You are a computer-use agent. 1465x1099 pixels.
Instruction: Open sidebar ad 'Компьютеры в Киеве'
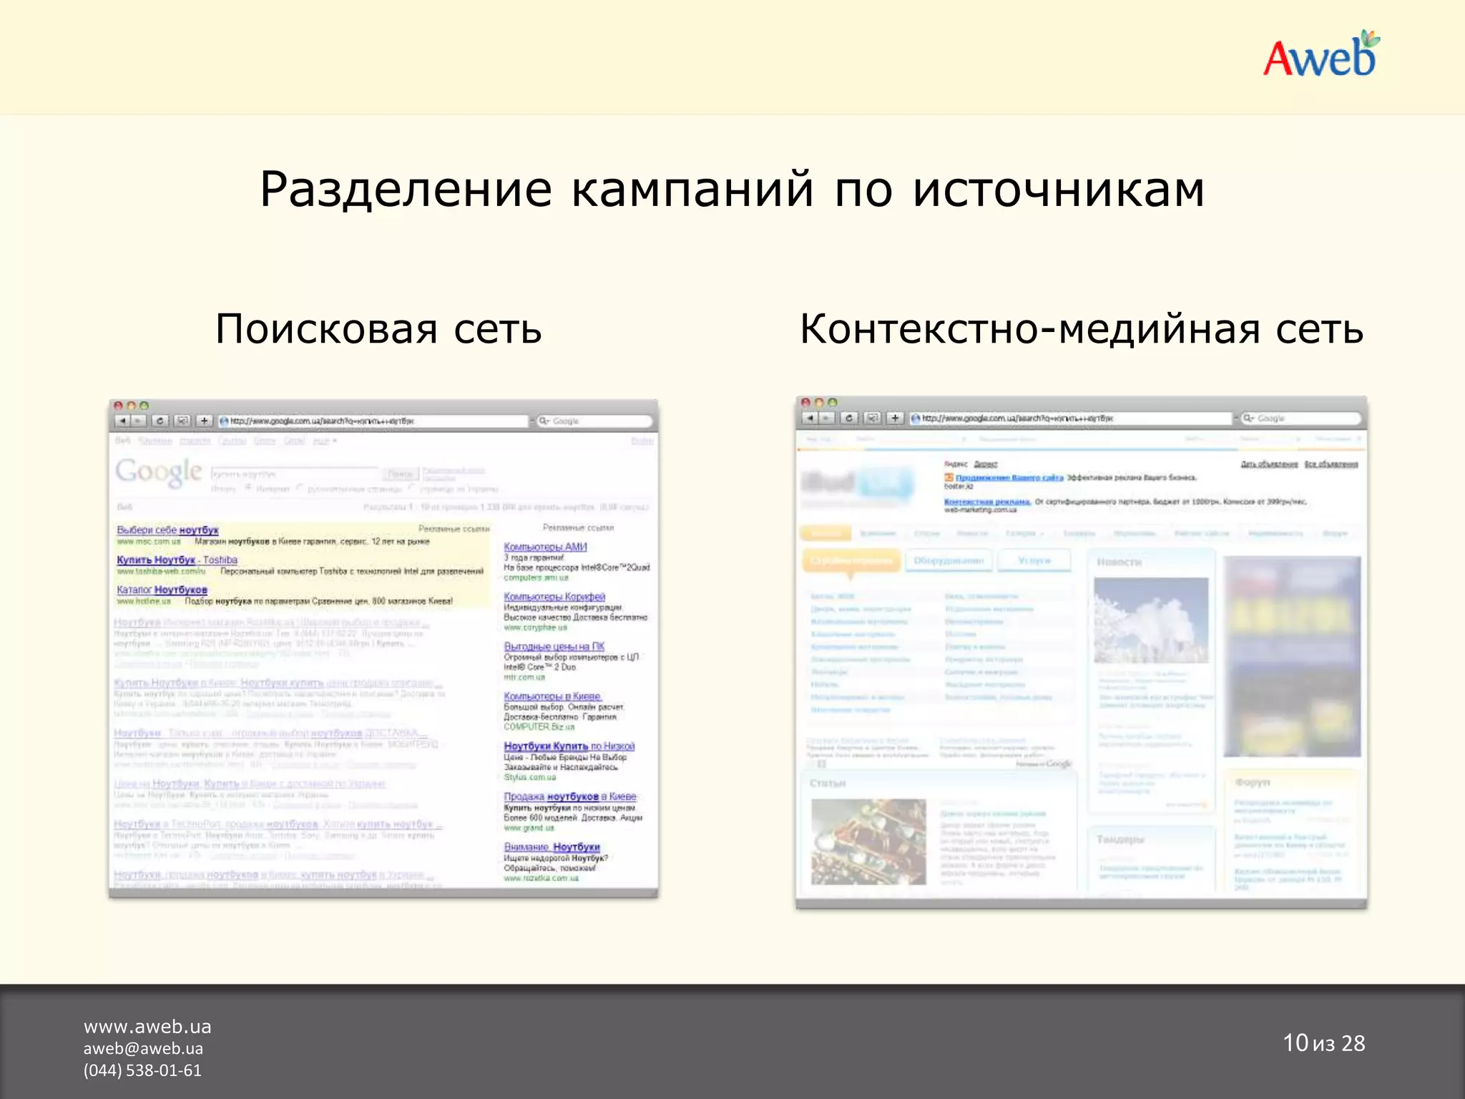coord(552,696)
